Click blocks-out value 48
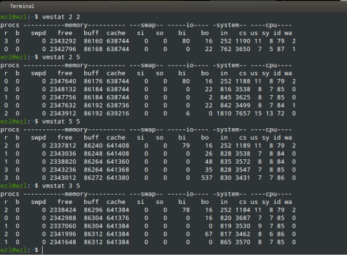This screenshot has width=347, height=255. pyautogui.click(x=208, y=162)
